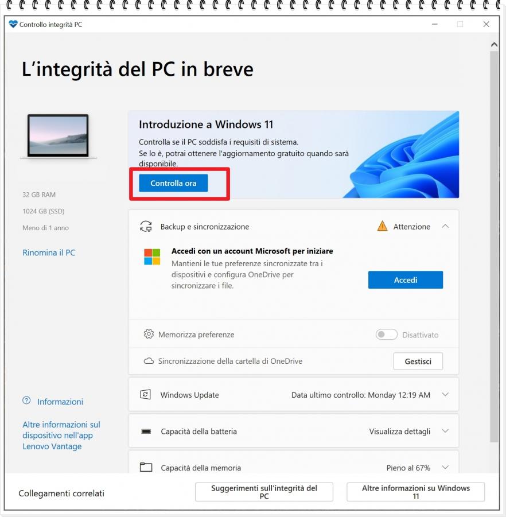Collapse the Backup e sincronizzazione section
Viewport: 506px width, 517px height.
[x=445, y=227]
